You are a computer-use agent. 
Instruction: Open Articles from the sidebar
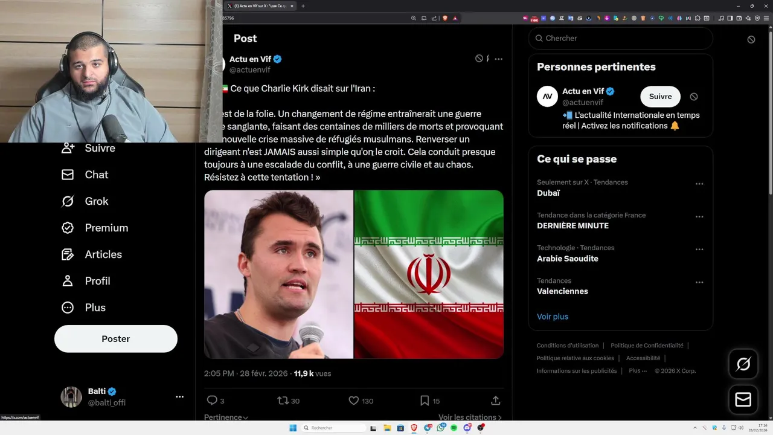pyautogui.click(x=92, y=254)
